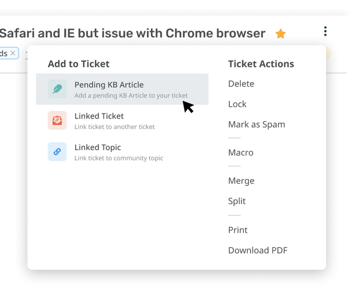Click 'Link ticket to another ticket' description
The image size is (352, 290).
tap(115, 127)
